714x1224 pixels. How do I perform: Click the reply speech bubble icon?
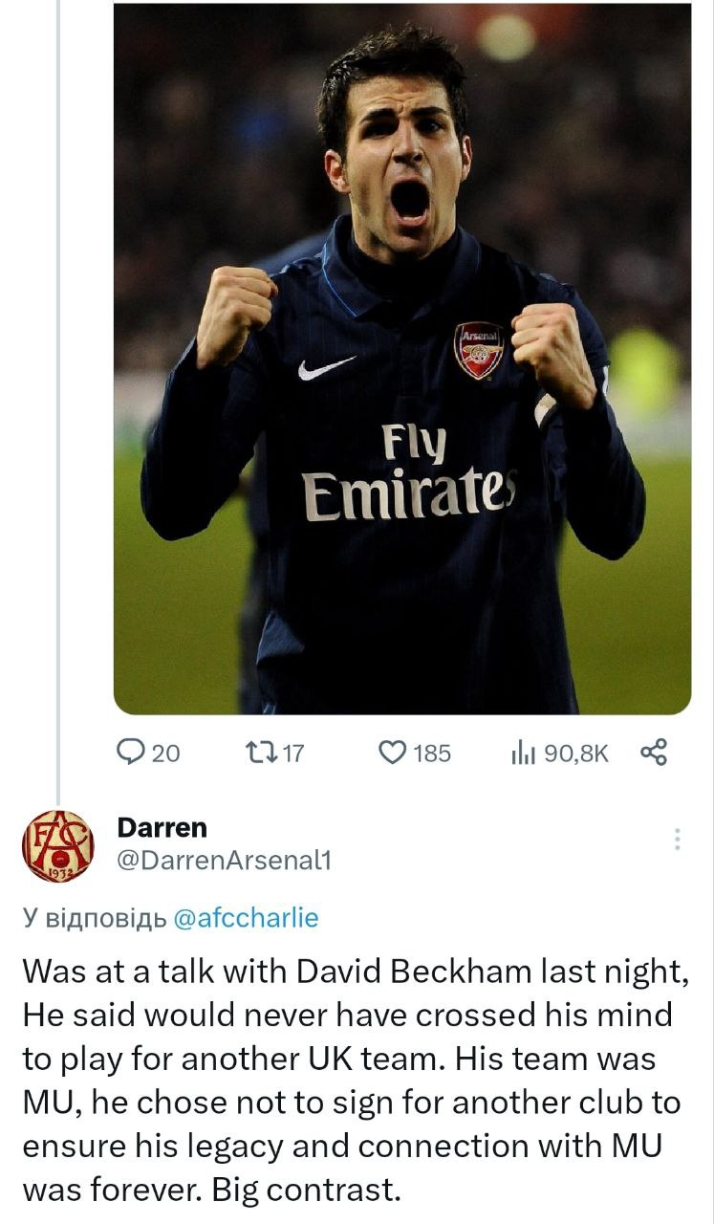pyautogui.click(x=129, y=754)
